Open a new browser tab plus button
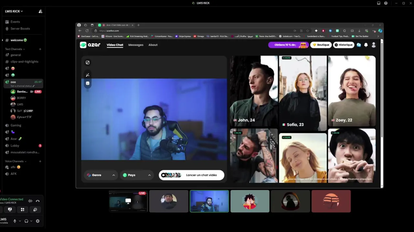Screen dimensions: 414x232 click(138, 25)
